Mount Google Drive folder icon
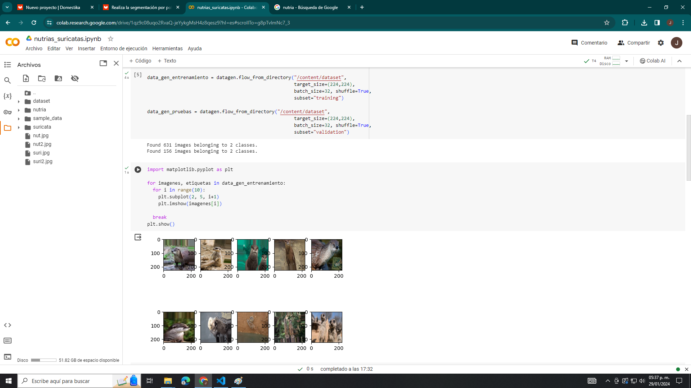 point(58,78)
